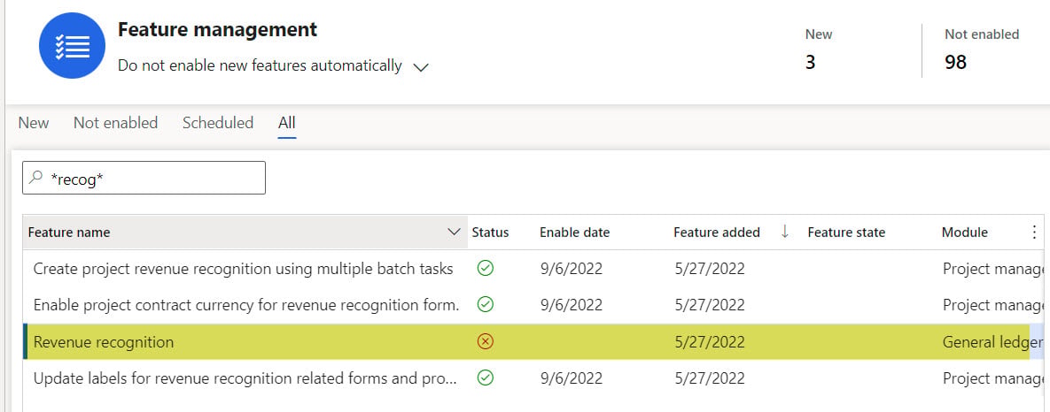Select the Revenue recognition feature row
Screen dimensions: 1050x412
coord(533,342)
